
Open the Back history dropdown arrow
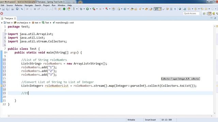point(209,9)
